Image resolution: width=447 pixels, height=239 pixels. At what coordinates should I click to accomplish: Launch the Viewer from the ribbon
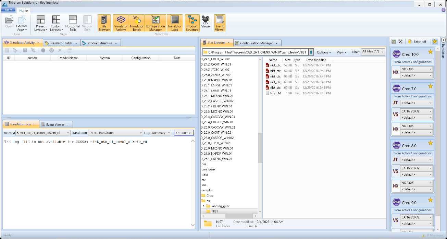206,22
